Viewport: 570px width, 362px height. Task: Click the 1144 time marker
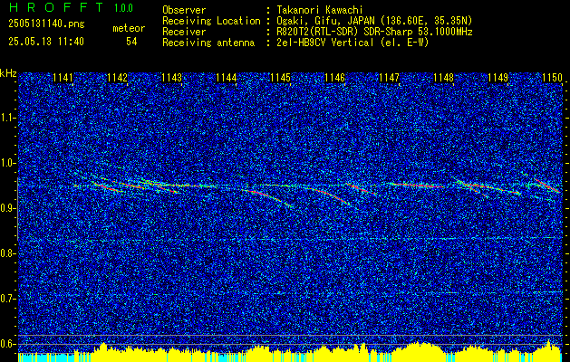point(226,78)
